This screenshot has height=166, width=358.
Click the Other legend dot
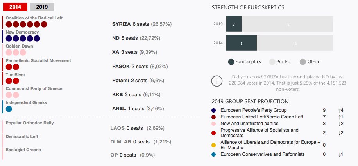coord(303,62)
